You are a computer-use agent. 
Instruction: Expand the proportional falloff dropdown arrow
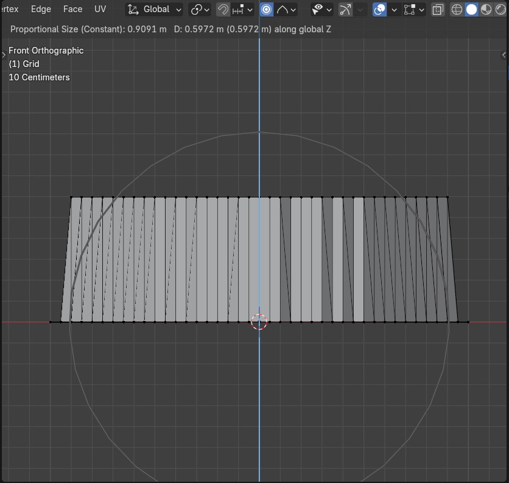[x=293, y=10]
